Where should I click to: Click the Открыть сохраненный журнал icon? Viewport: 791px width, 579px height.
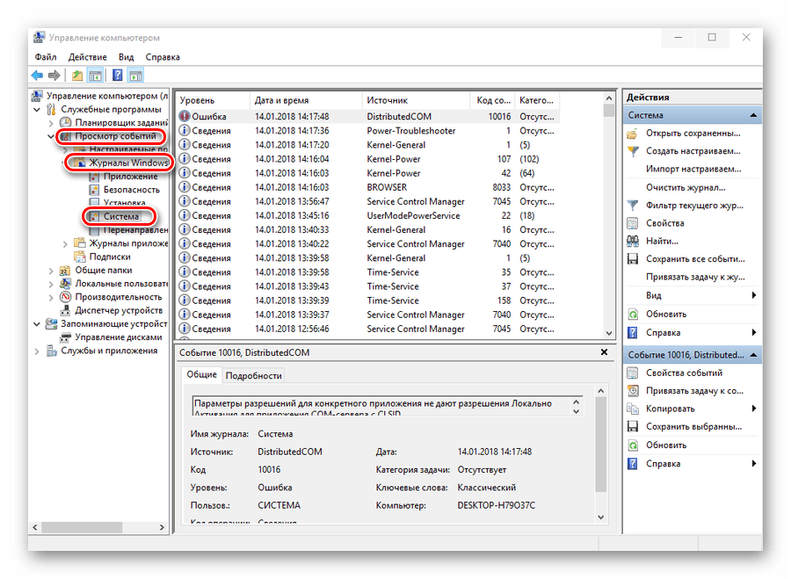633,135
